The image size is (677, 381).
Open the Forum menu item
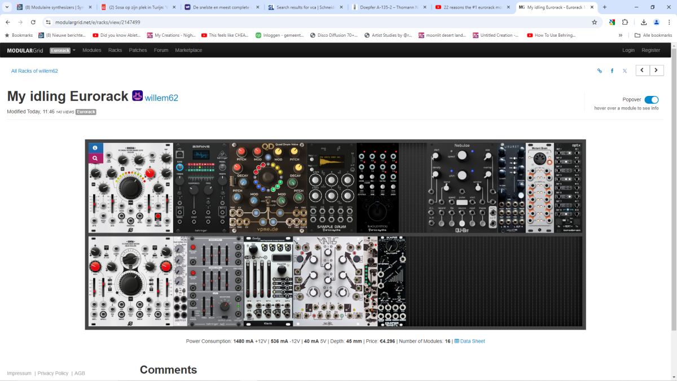[x=161, y=50]
